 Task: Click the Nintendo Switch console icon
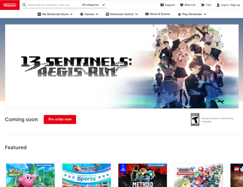coord(107,14)
